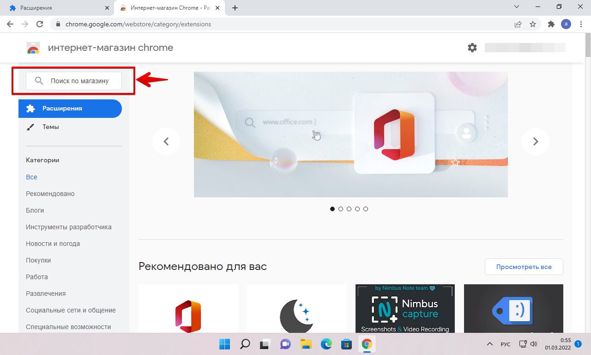
Task: Expand hidden tray icons chevron
Action: coord(490,344)
